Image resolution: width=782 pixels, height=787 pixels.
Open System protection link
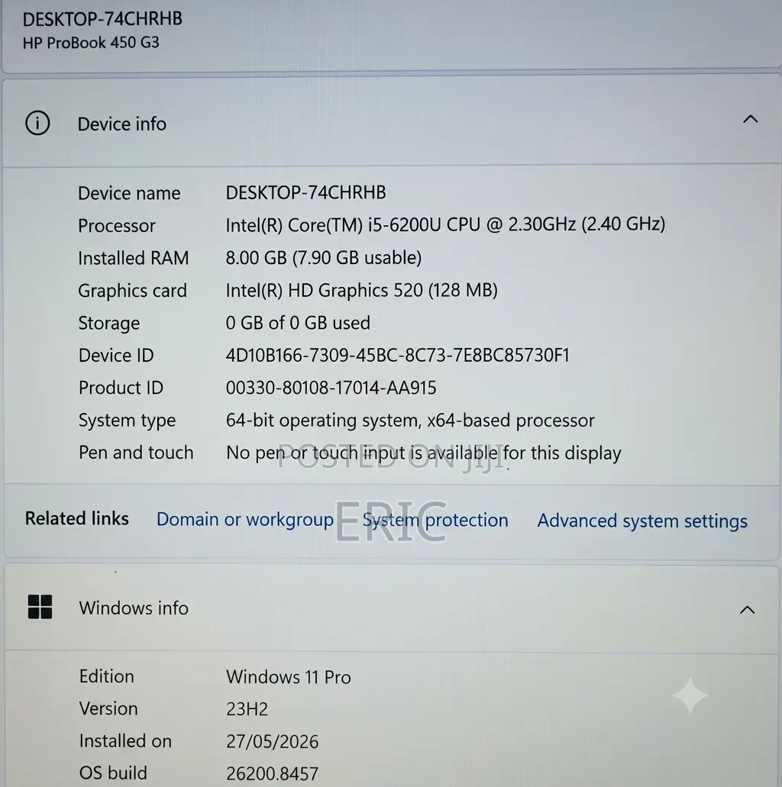coord(435,520)
